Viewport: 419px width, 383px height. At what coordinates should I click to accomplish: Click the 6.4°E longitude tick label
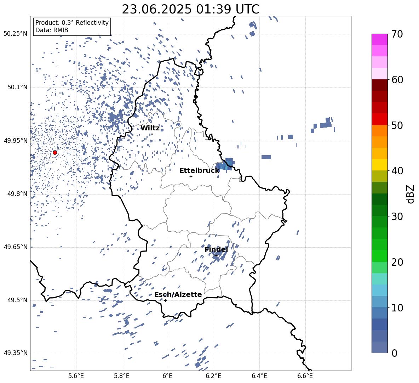coord(259,376)
